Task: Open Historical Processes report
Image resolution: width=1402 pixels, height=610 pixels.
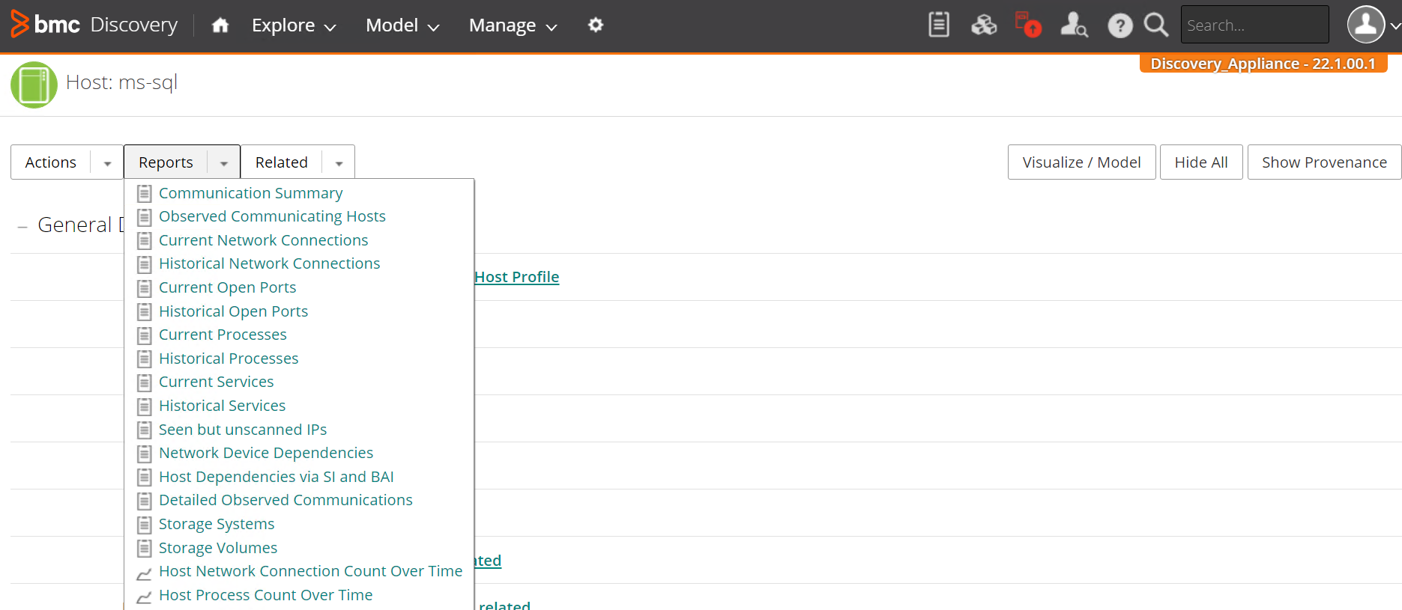Action: 229,359
